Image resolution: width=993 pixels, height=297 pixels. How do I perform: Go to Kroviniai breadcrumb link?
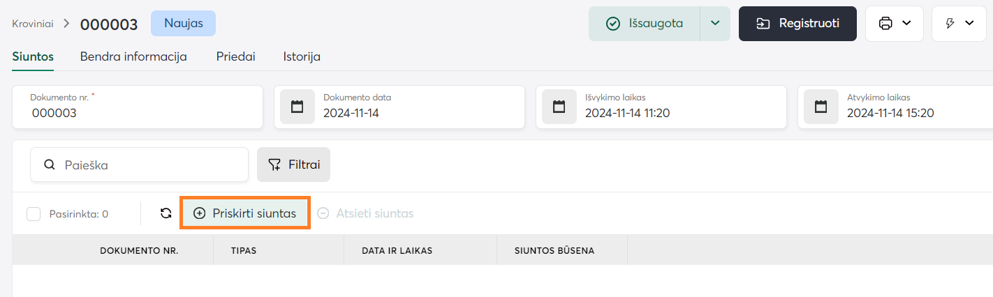tap(33, 24)
